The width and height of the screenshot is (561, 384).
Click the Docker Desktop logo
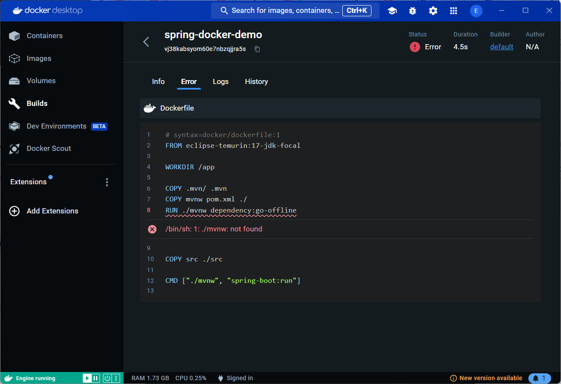48,11
